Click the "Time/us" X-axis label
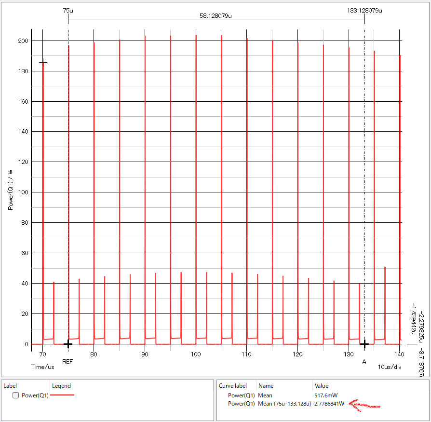The image size is (431, 422). click(42, 367)
